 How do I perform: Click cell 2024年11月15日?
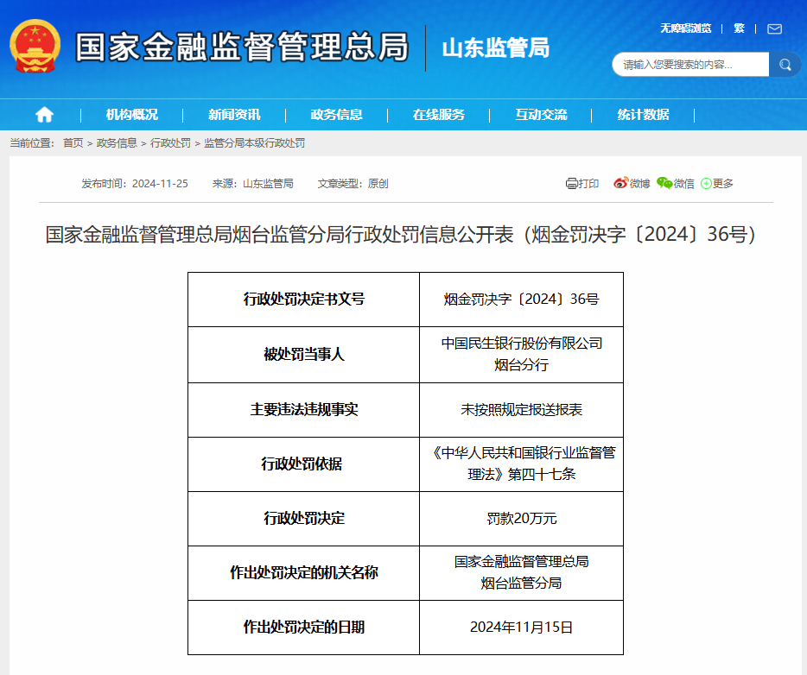[521, 628]
